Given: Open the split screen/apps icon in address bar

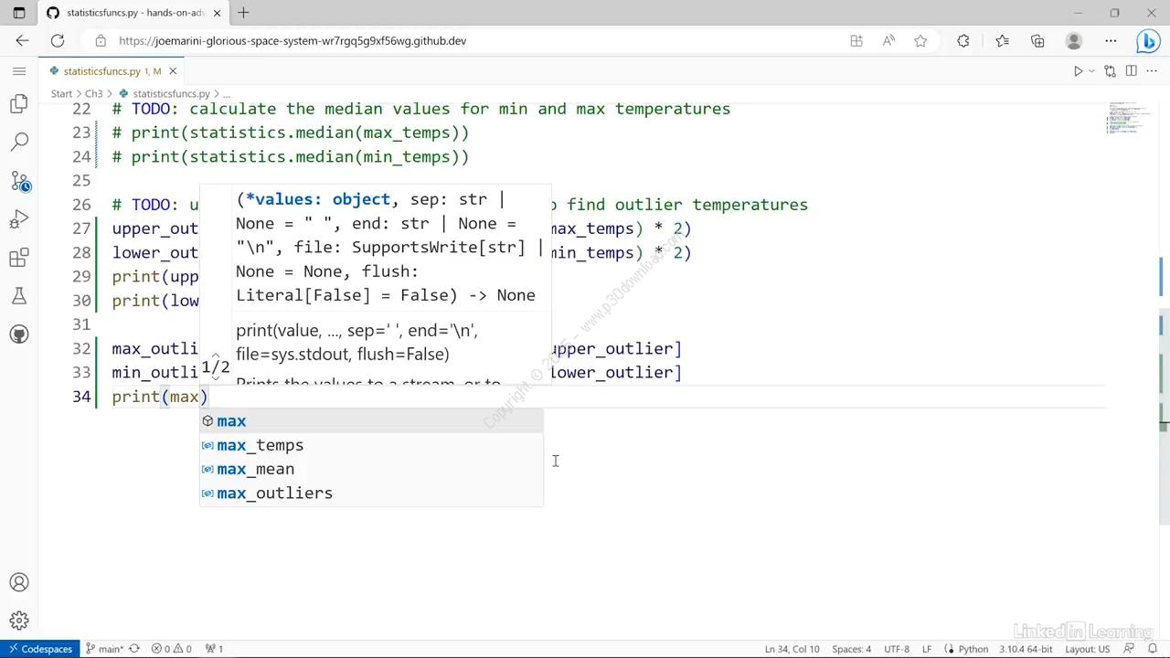Looking at the screenshot, I should point(856,40).
